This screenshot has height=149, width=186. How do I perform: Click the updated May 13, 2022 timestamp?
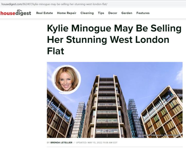pyautogui.click(x=96, y=143)
